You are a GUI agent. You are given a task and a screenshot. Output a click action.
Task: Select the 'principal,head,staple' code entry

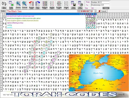pyautogui.click(x=51, y=16)
